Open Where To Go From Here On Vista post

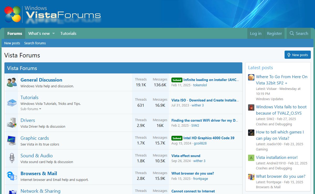pyautogui.click(x=282, y=80)
